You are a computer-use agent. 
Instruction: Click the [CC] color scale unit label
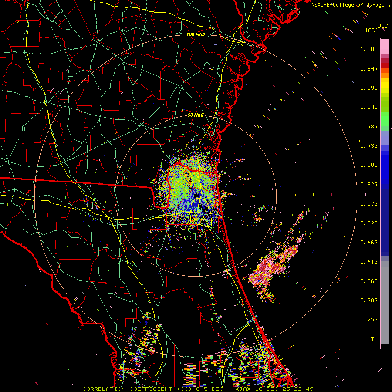tap(372, 30)
